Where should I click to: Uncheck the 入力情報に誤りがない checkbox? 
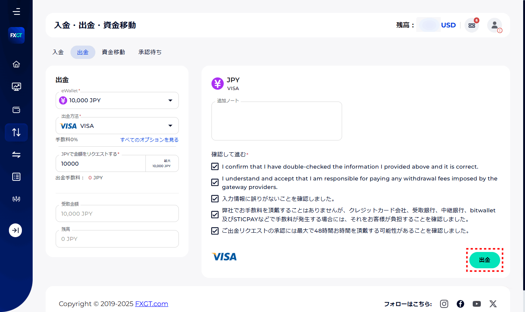tap(215, 199)
